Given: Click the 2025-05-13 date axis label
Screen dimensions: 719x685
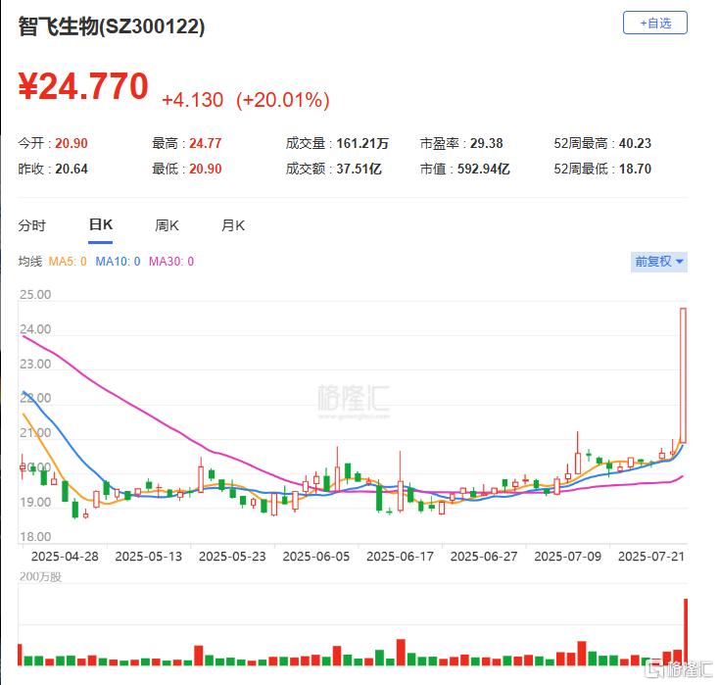Looking at the screenshot, I should tap(149, 557).
